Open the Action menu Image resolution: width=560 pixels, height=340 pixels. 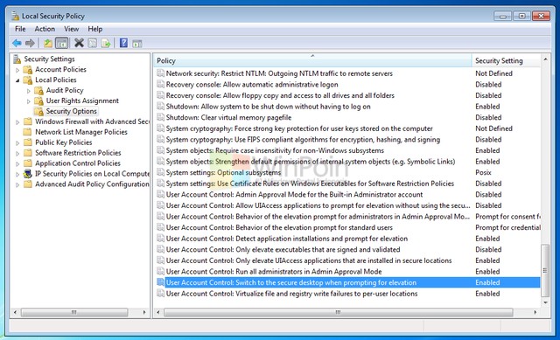[x=45, y=29]
